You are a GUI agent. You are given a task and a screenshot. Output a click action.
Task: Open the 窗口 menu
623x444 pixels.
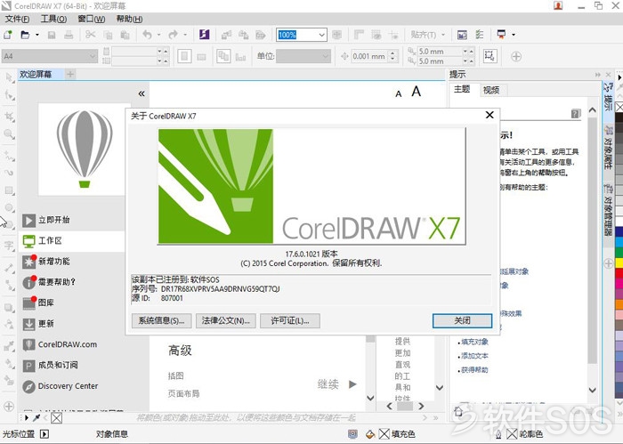(91, 19)
